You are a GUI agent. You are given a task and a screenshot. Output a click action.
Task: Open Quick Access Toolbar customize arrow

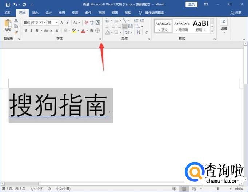click(x=32, y=5)
